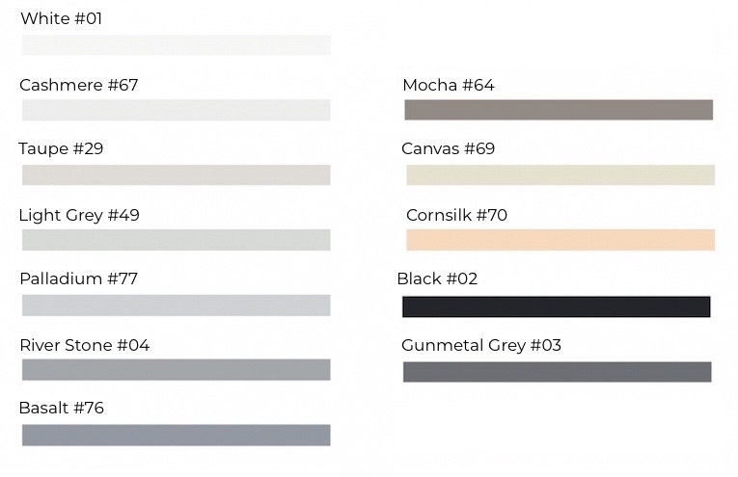
Task: Select the Black #02 color bar
Action: click(556, 306)
